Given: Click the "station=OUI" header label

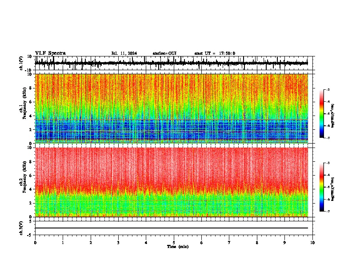Looking at the screenshot, I should pyautogui.click(x=164, y=53).
